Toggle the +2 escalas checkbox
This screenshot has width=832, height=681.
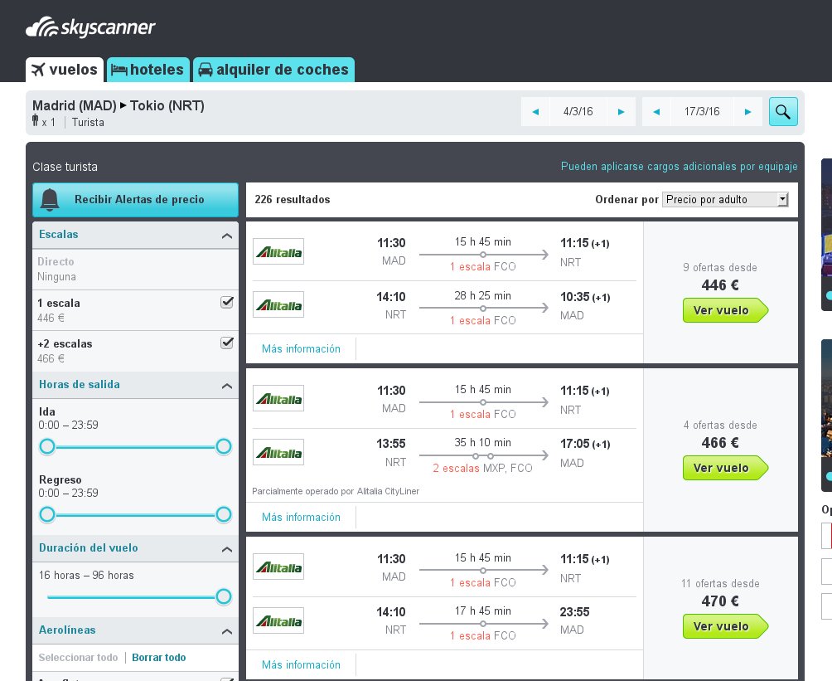coord(227,343)
